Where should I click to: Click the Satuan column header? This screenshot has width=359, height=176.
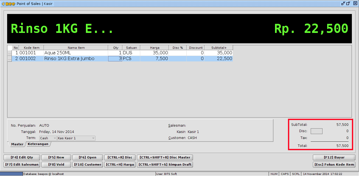(131, 48)
